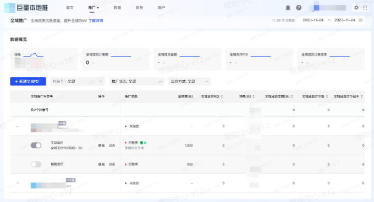Click the 全域支付ROI目标: 30 text
The width and height of the screenshot is (374, 202).
click(x=67, y=148)
